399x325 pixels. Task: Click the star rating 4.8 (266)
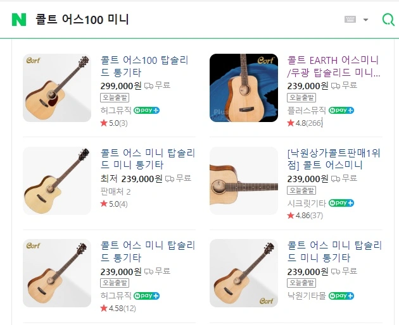click(x=305, y=123)
